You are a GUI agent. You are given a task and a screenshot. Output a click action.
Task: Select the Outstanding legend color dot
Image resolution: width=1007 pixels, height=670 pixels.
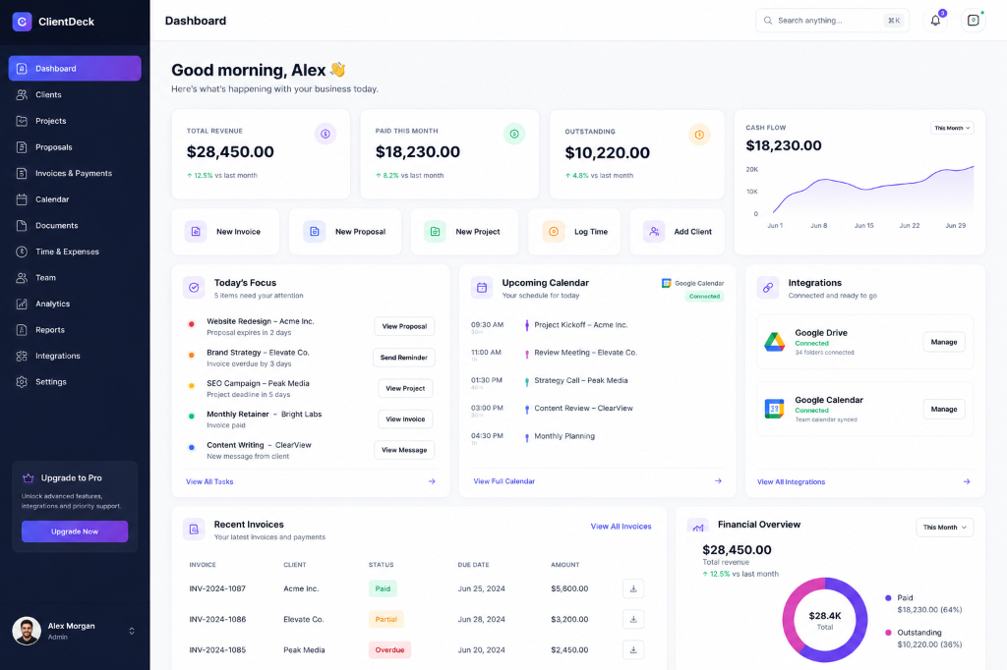point(888,632)
